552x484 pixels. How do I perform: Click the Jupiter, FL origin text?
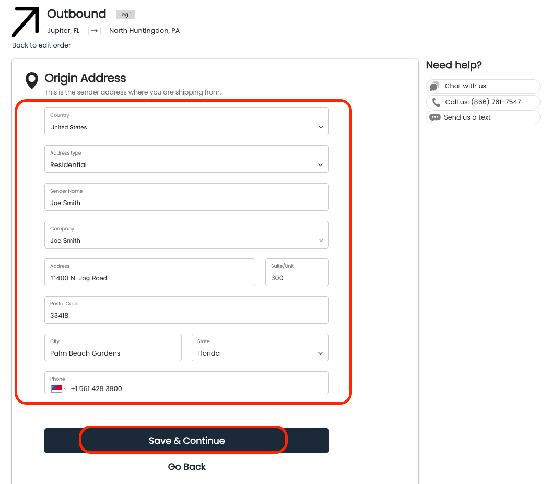point(63,31)
